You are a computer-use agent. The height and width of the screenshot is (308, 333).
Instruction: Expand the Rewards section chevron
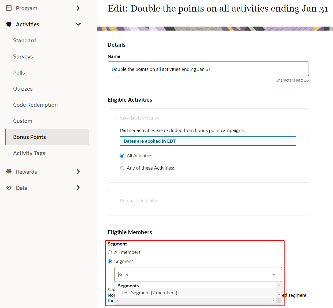[78, 172]
